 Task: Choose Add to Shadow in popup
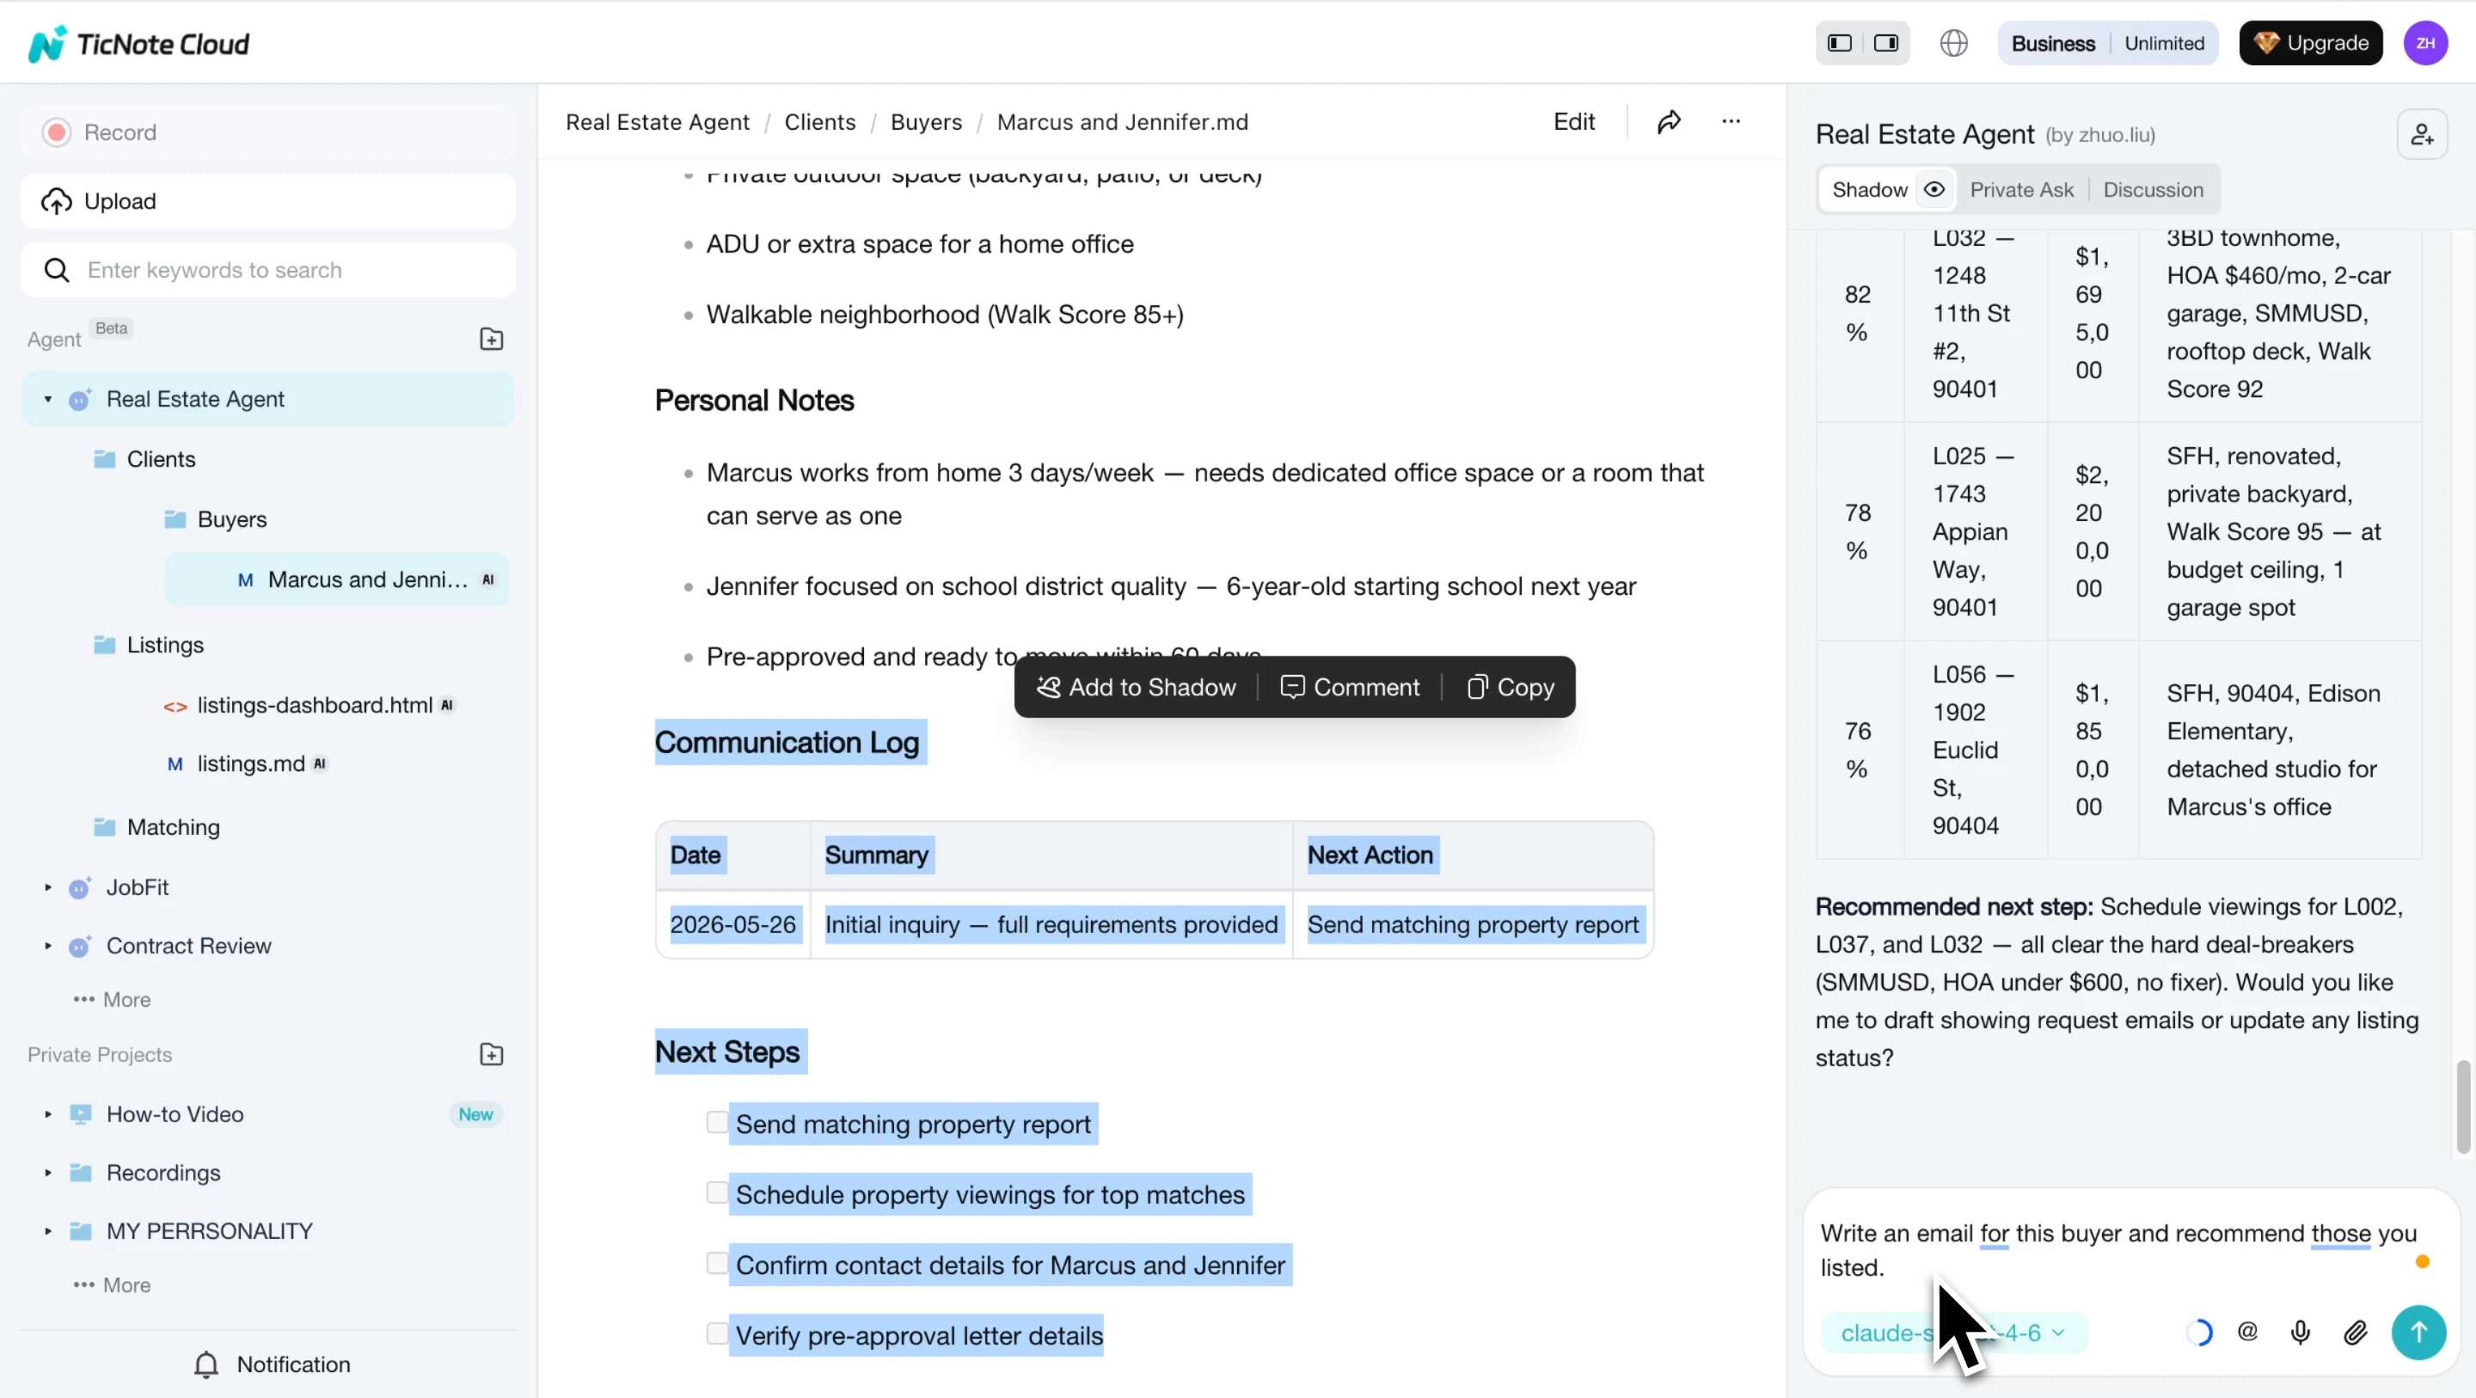[1136, 688]
